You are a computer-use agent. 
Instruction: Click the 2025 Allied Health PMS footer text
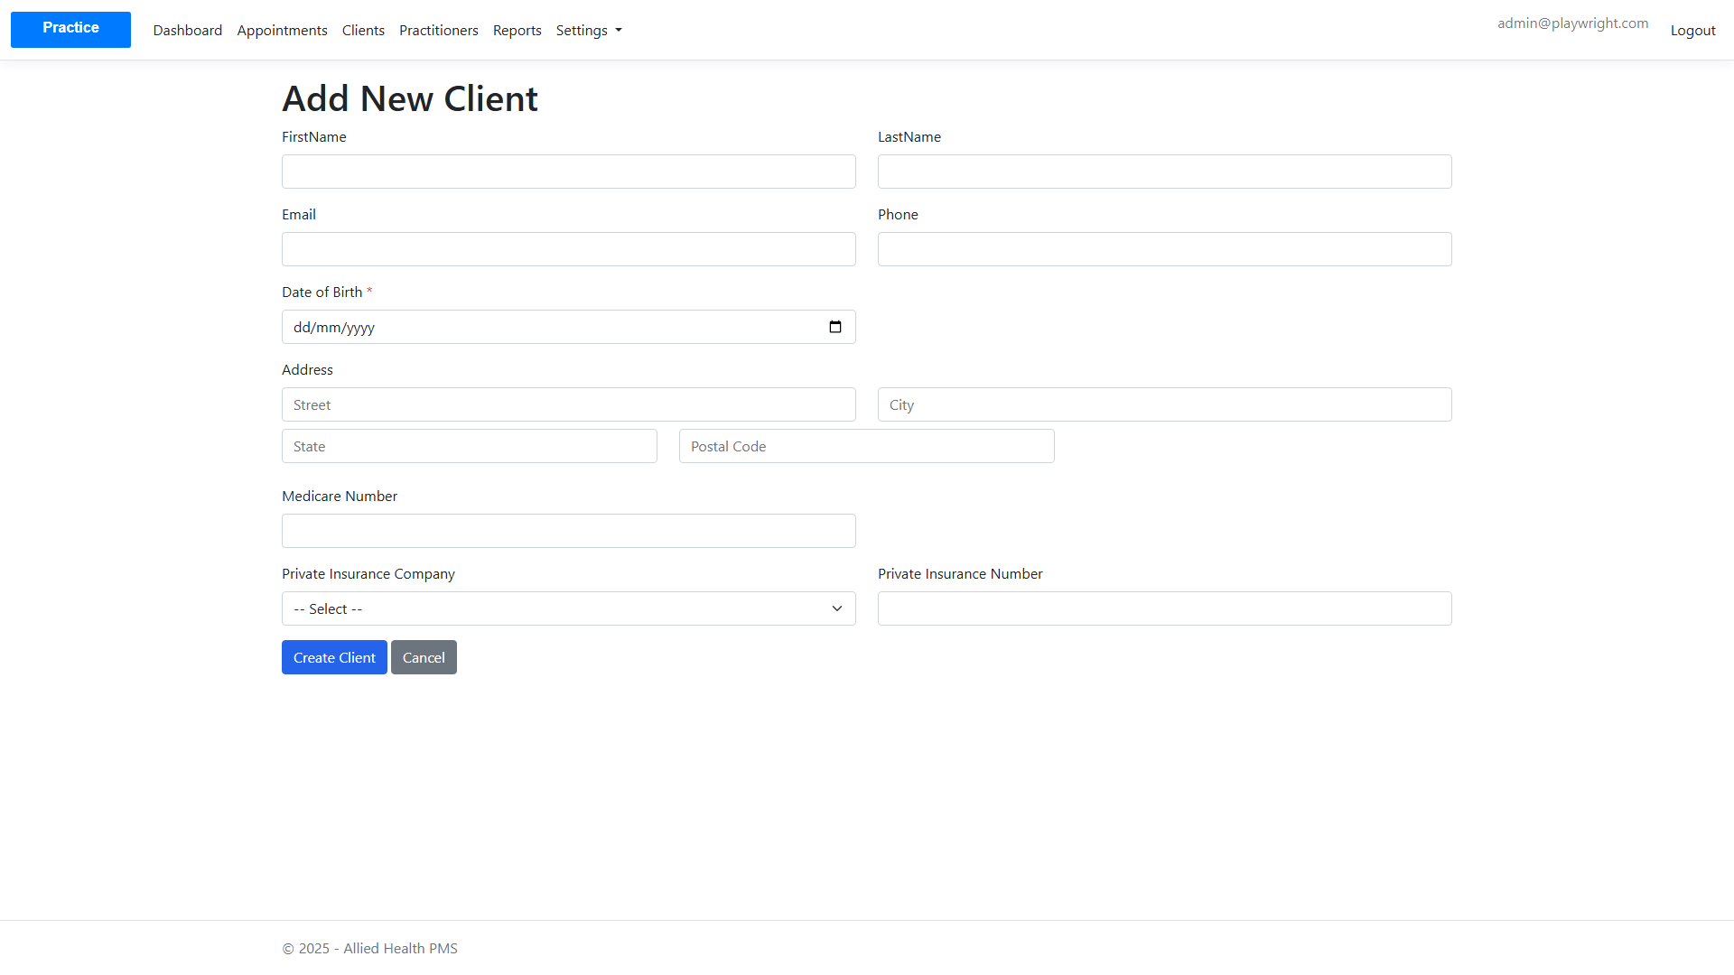[370, 948]
